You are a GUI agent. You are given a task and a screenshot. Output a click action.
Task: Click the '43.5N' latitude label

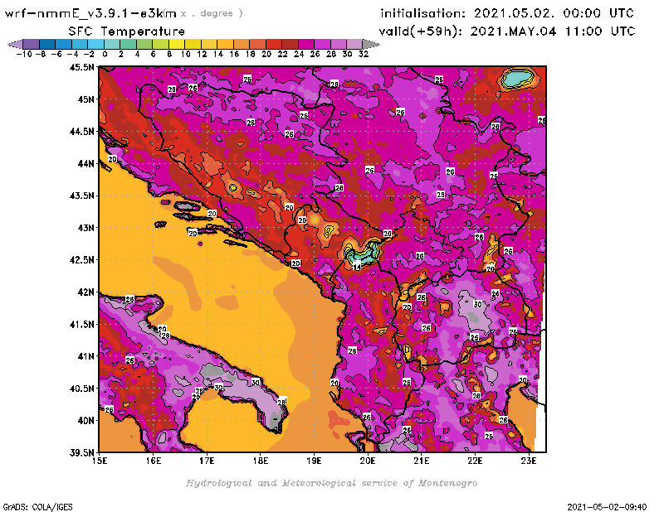[81, 196]
